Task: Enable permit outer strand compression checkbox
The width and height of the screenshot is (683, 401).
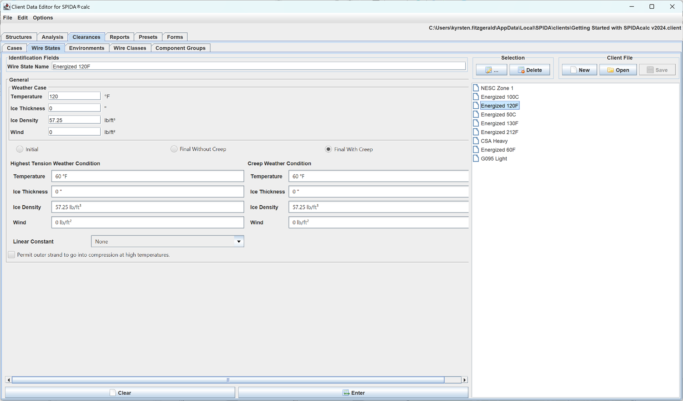Action: [11, 255]
